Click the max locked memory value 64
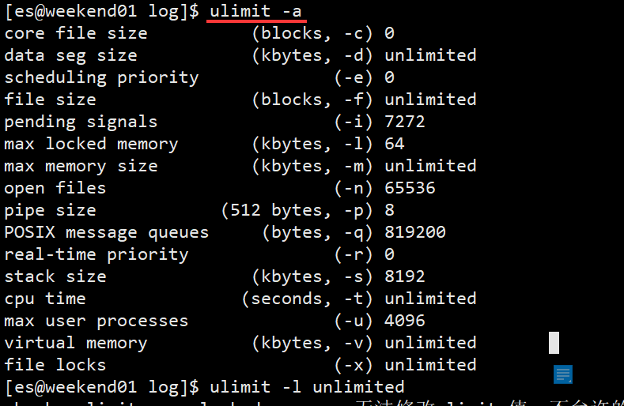The width and height of the screenshot is (624, 406). coord(395,144)
